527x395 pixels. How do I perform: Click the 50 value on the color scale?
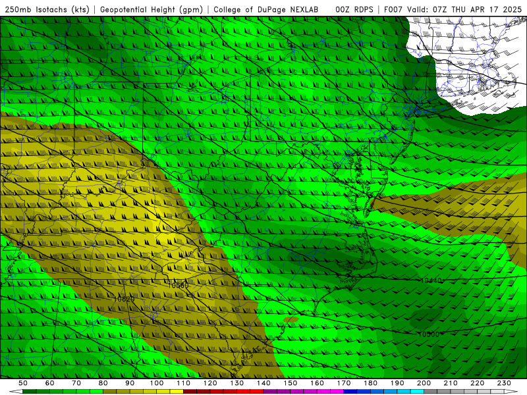[22, 383]
